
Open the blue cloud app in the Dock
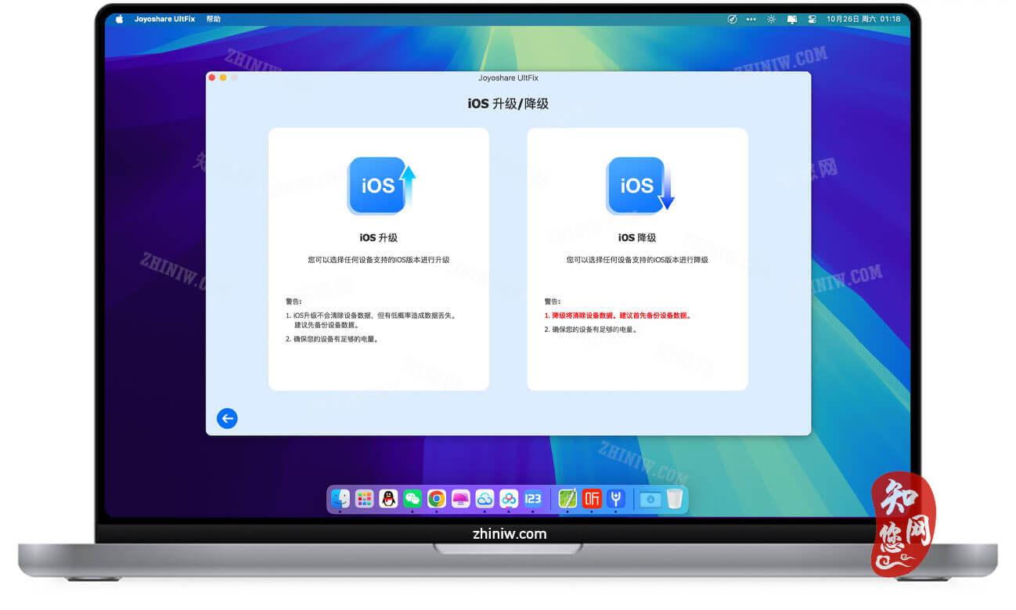coord(485,499)
